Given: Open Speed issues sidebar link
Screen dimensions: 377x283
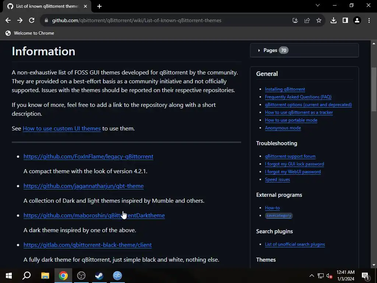Looking at the screenshot, I should point(277,179).
